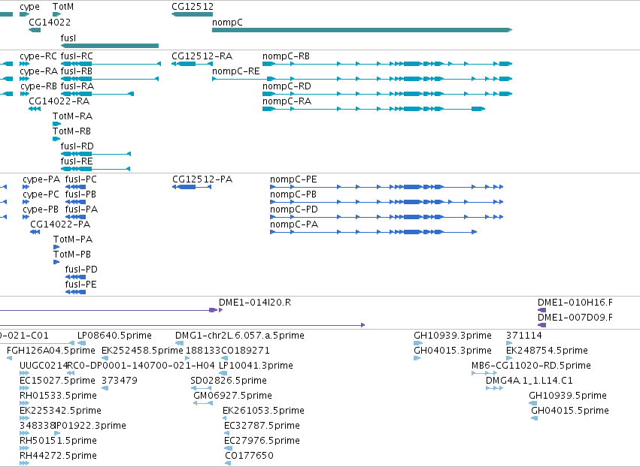Click EST label MB6-CG11020-RD.5prime
The image size is (640, 467).
(531, 366)
